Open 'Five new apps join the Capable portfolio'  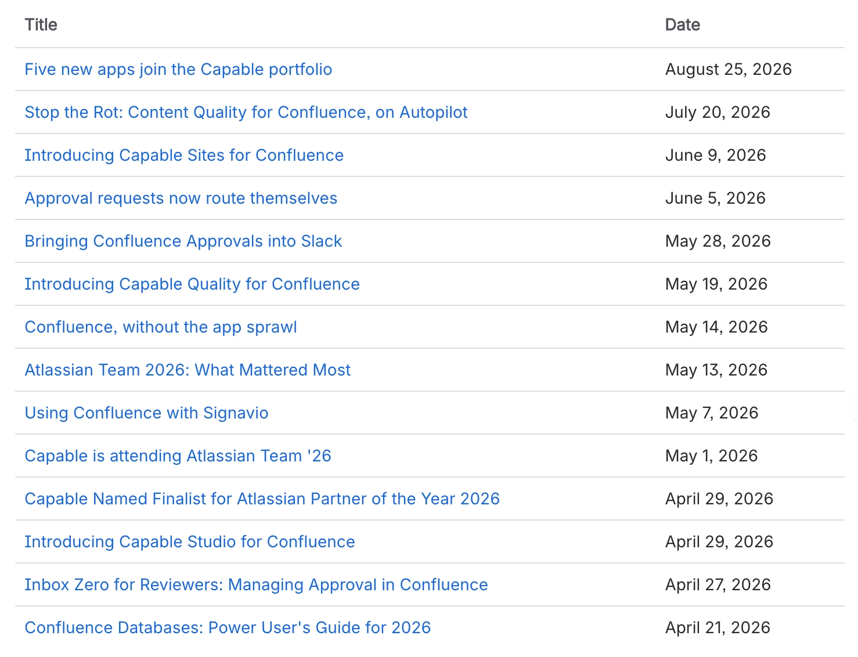tap(178, 70)
